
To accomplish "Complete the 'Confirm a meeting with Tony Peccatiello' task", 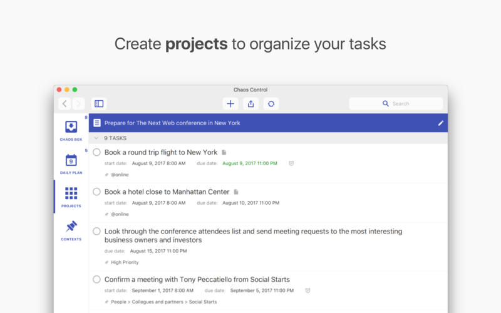I will [96, 279].
